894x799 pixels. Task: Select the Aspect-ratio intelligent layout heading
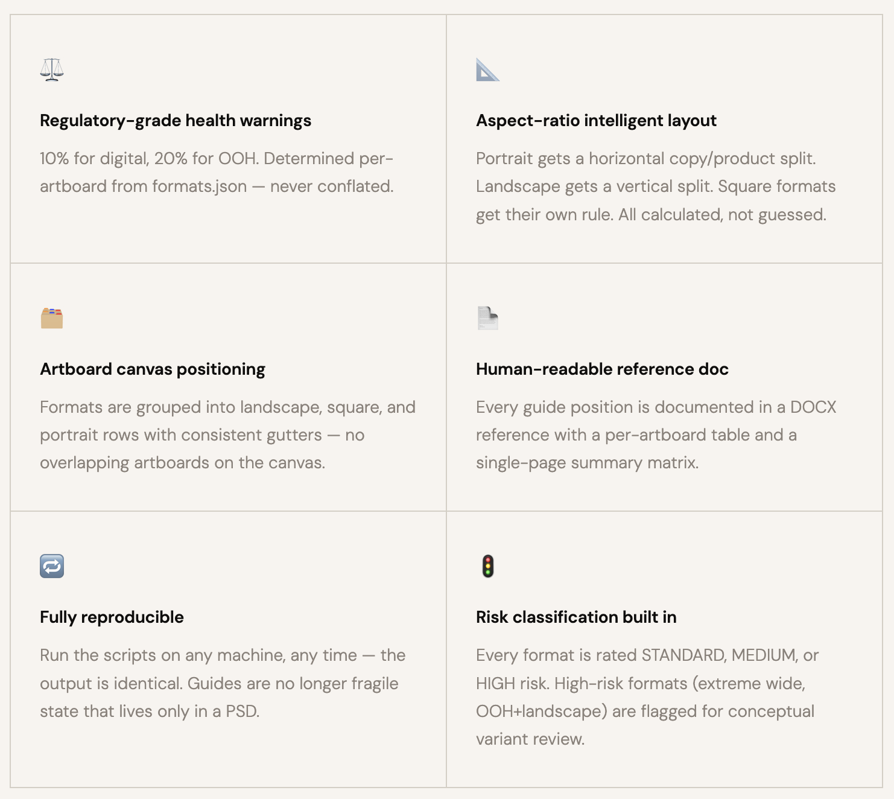[596, 121]
